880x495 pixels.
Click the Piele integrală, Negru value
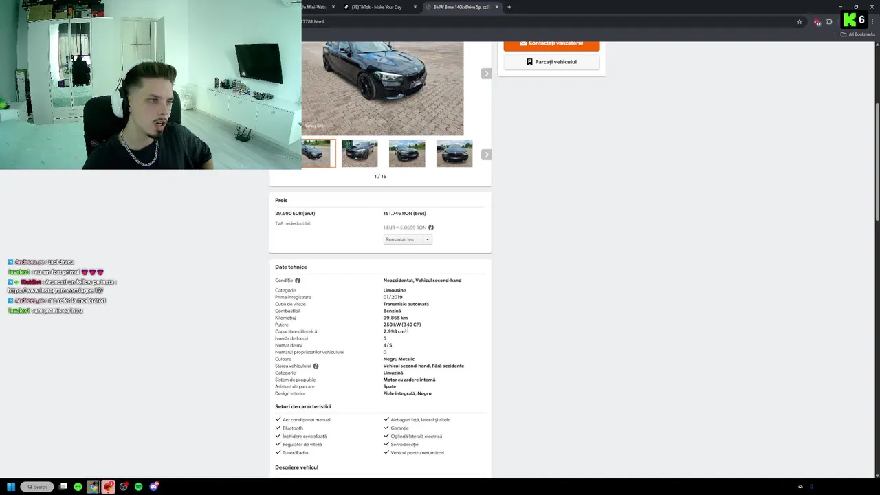(x=407, y=393)
